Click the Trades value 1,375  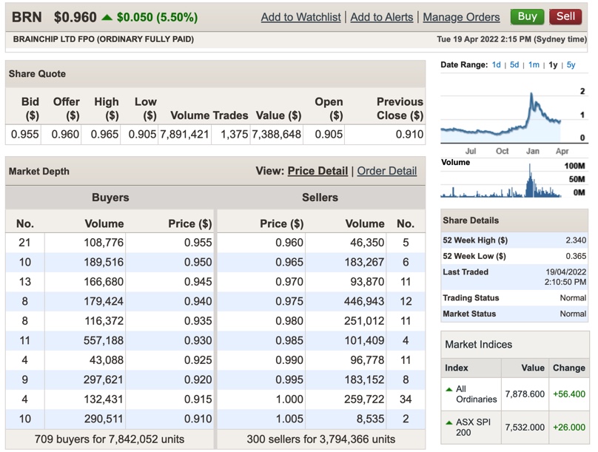234,134
